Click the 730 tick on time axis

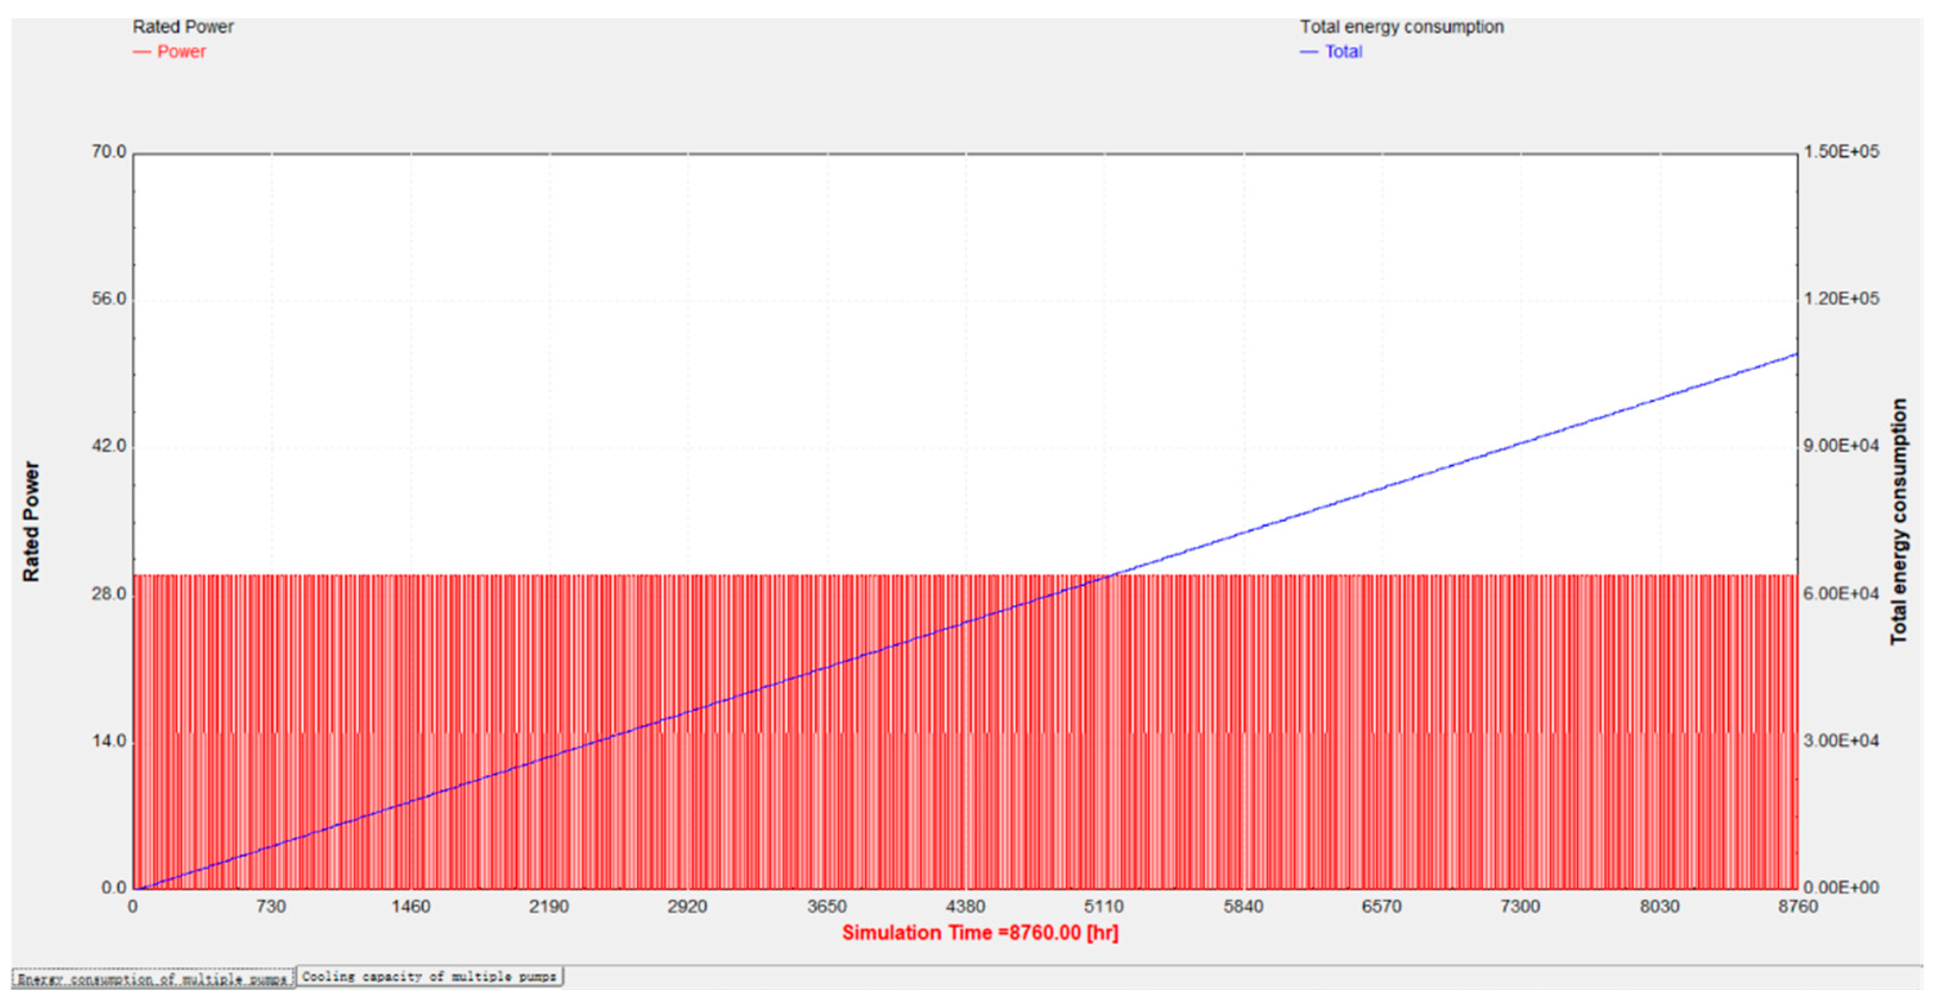pyautogui.click(x=271, y=907)
